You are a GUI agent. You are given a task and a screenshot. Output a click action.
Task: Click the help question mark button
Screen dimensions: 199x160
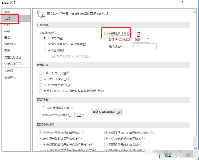182,2
